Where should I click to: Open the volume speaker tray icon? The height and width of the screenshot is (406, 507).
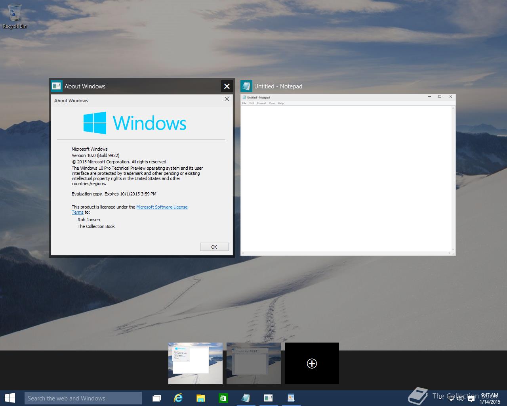[460, 398]
